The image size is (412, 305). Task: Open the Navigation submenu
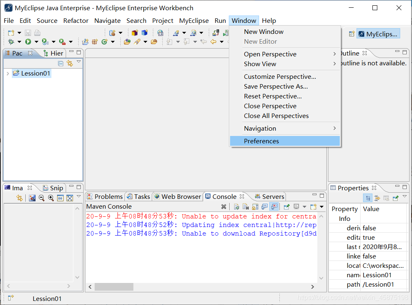pyautogui.click(x=285, y=128)
